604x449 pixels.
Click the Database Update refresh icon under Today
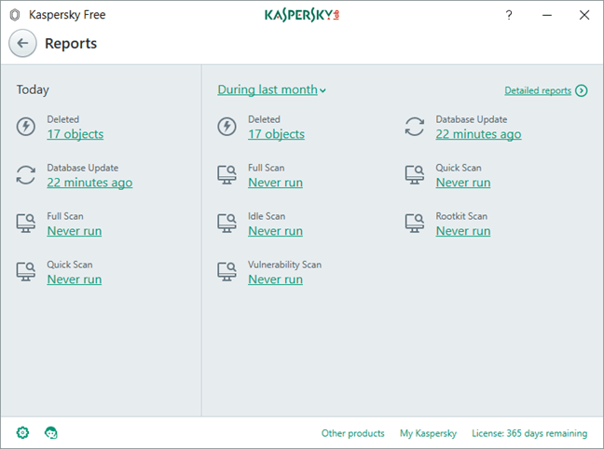[26, 175]
